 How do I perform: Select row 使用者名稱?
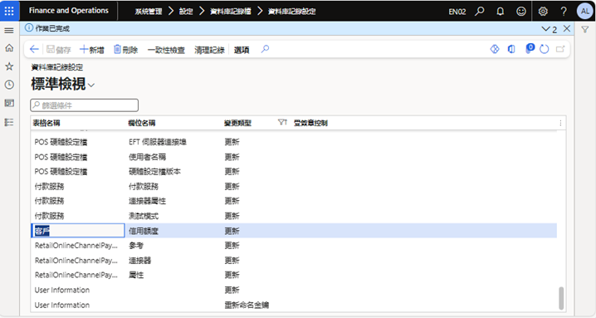[294, 157]
